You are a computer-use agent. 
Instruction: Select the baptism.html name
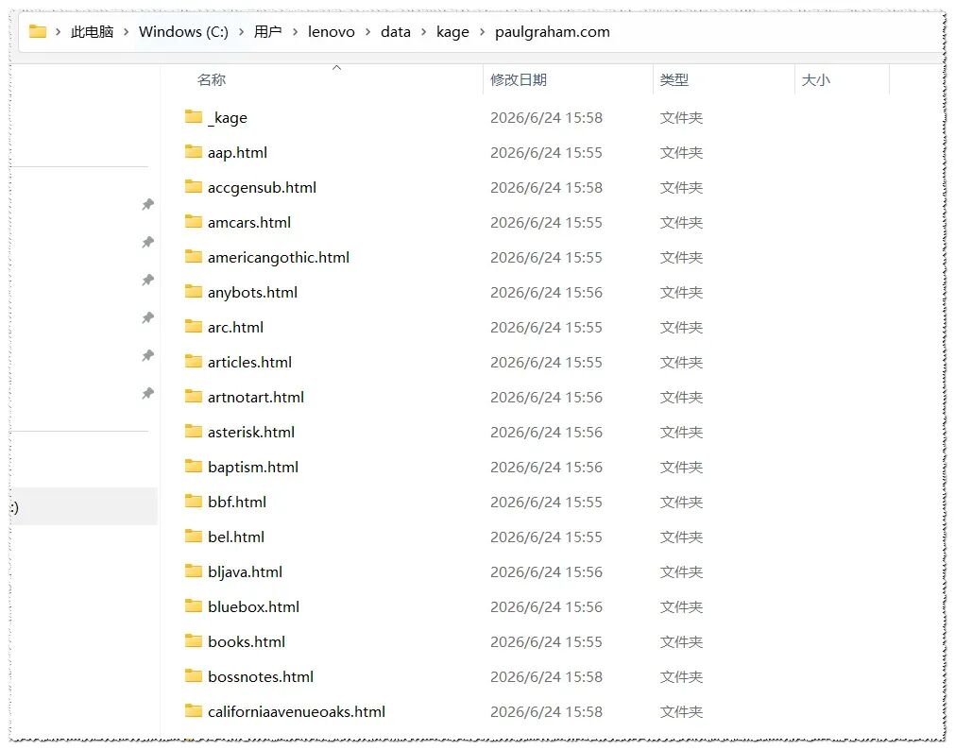(x=253, y=468)
